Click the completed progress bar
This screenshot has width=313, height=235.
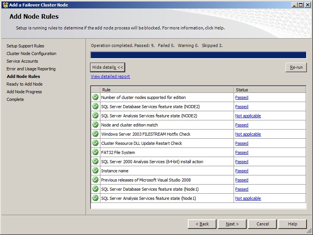[198, 55]
